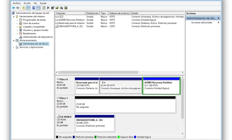This screenshot has height=140, width=232.
Task: Click the magnifier search toolbar icon
Action: (61, 8)
